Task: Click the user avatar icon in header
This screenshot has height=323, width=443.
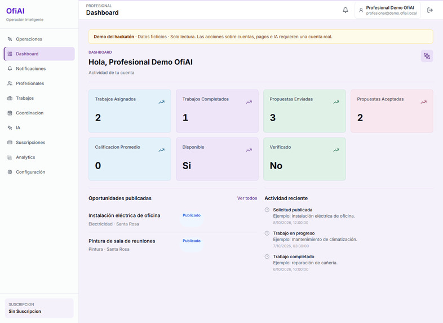Action: pos(361,10)
